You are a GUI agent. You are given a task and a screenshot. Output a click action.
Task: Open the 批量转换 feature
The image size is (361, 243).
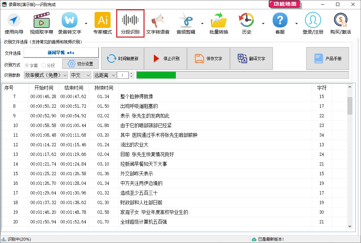(x=218, y=23)
